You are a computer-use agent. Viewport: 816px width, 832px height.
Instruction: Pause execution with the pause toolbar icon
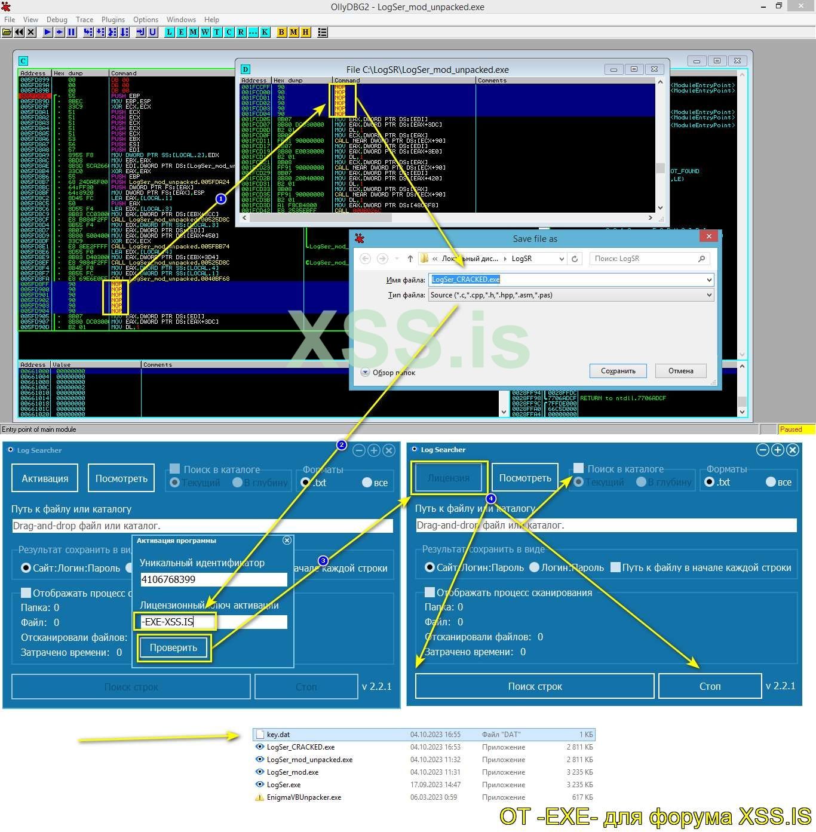click(x=72, y=32)
